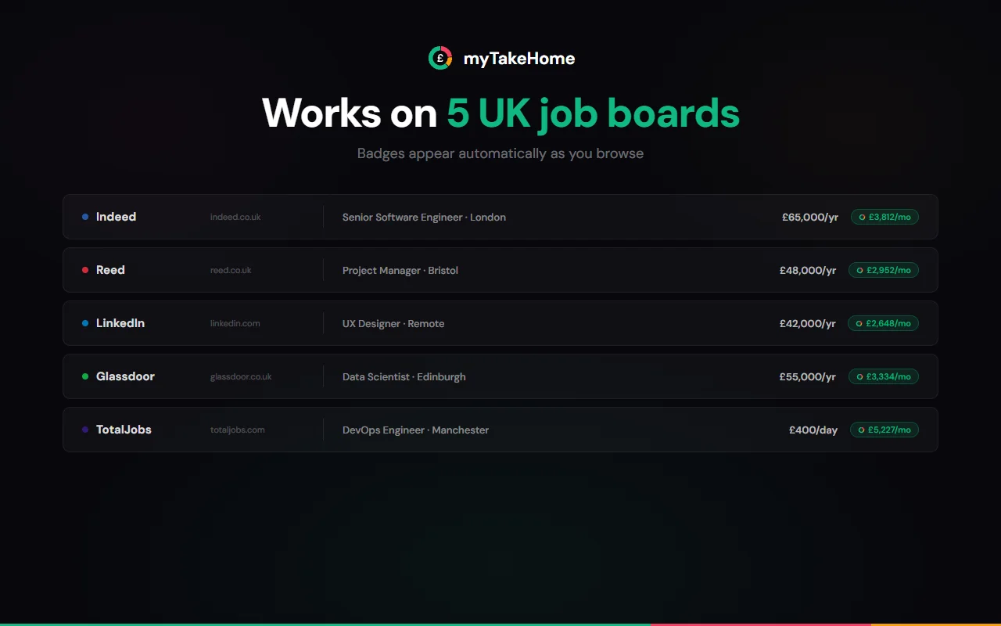
Task: Select the Senior Software Engineer London listing
Action: (x=423, y=217)
